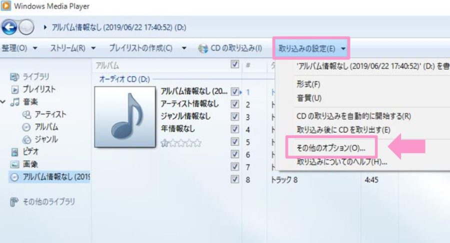
Task: Uncheck the select-all checkbox in header
Action: coord(235,64)
